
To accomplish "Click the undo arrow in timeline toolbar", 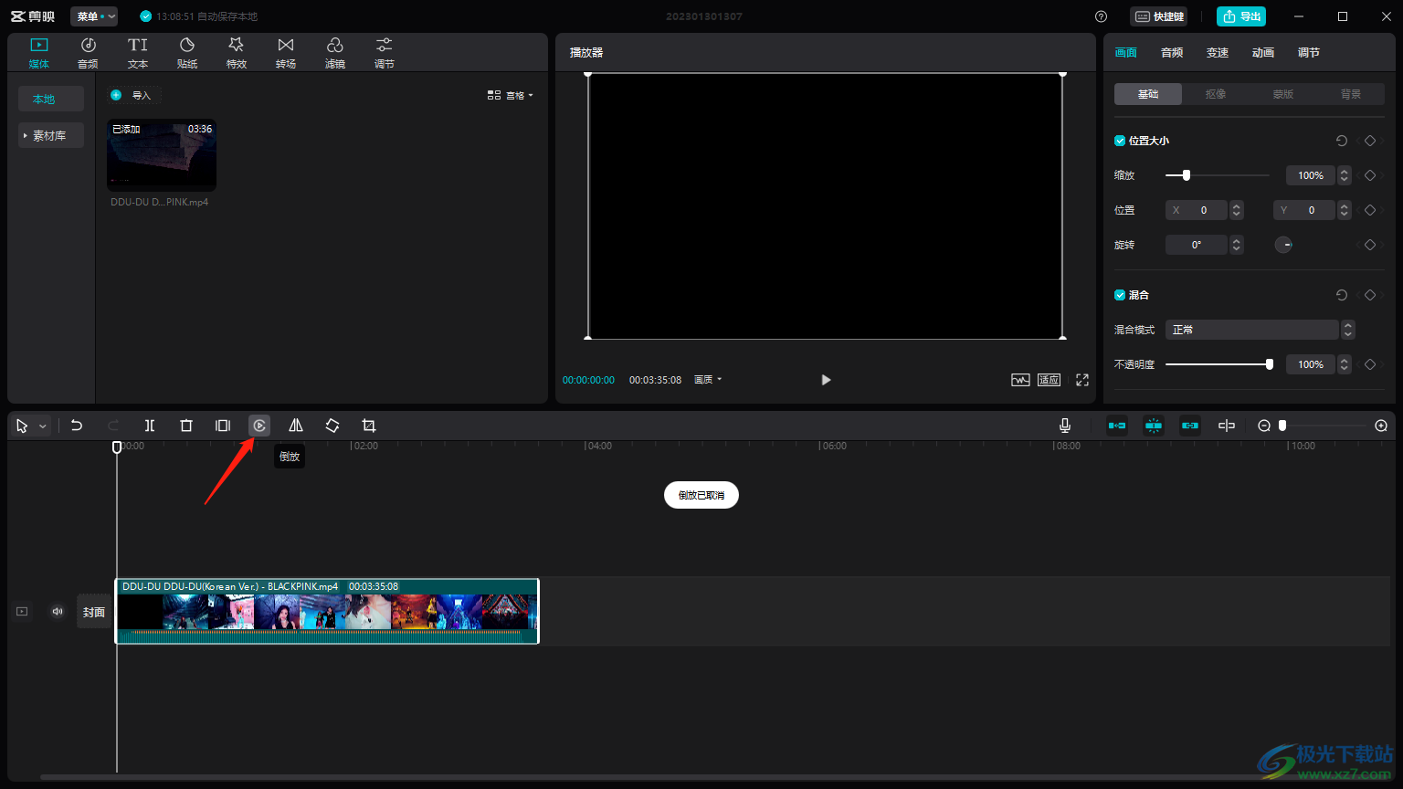I will pyautogui.click(x=77, y=426).
